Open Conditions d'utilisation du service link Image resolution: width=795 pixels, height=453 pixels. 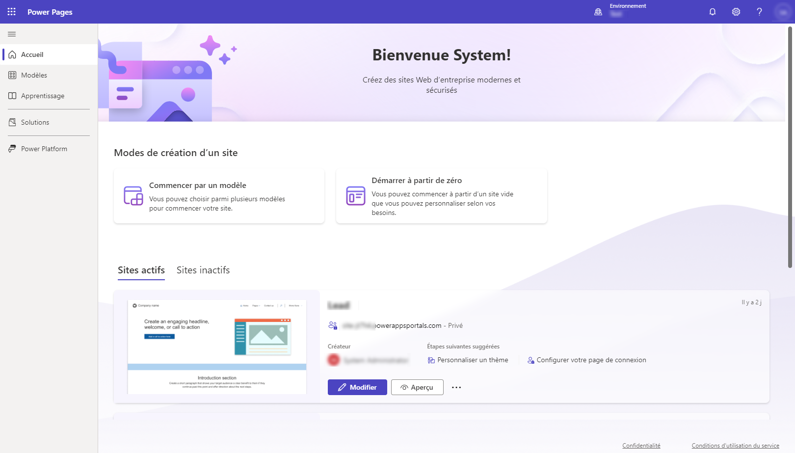click(x=736, y=446)
